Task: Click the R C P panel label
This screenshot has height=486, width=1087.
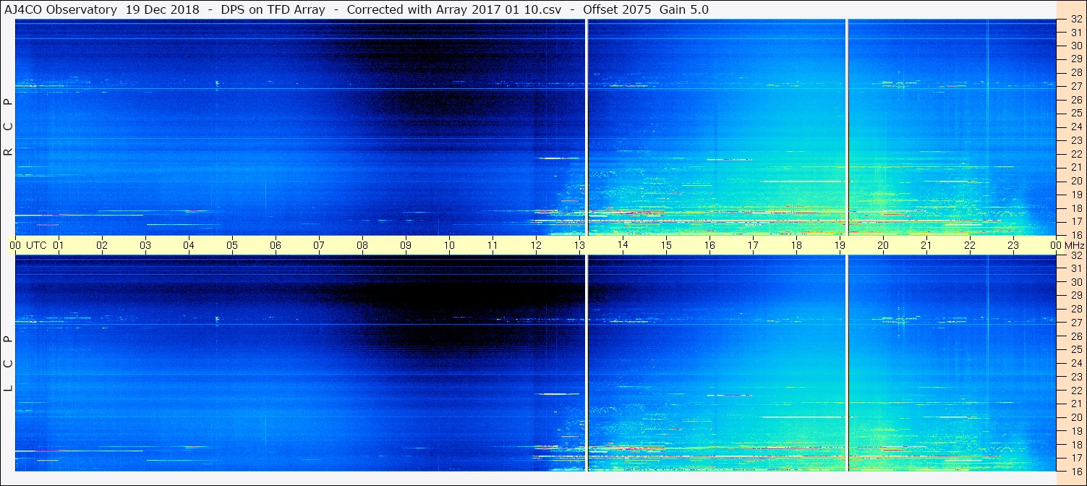Action: coord(9,127)
